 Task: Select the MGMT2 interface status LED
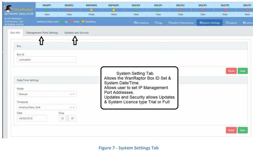pyautogui.click(x=69, y=10)
